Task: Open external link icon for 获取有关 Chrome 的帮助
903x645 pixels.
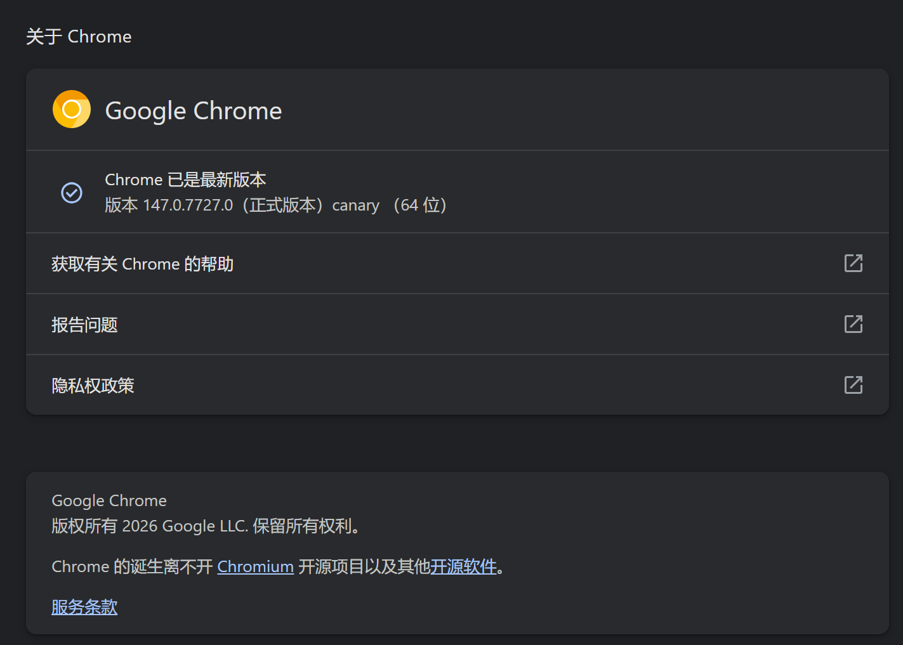Action: [x=853, y=263]
